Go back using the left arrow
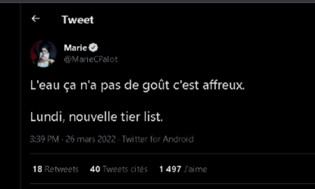This screenshot has width=315, height=189. (x=36, y=19)
